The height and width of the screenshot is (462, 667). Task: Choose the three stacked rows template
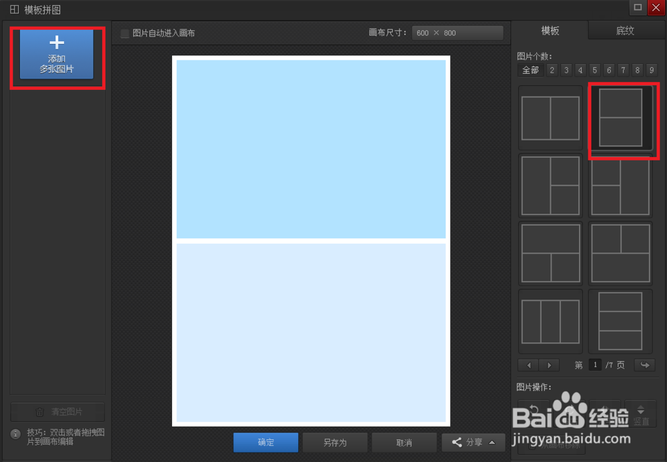coord(620,322)
